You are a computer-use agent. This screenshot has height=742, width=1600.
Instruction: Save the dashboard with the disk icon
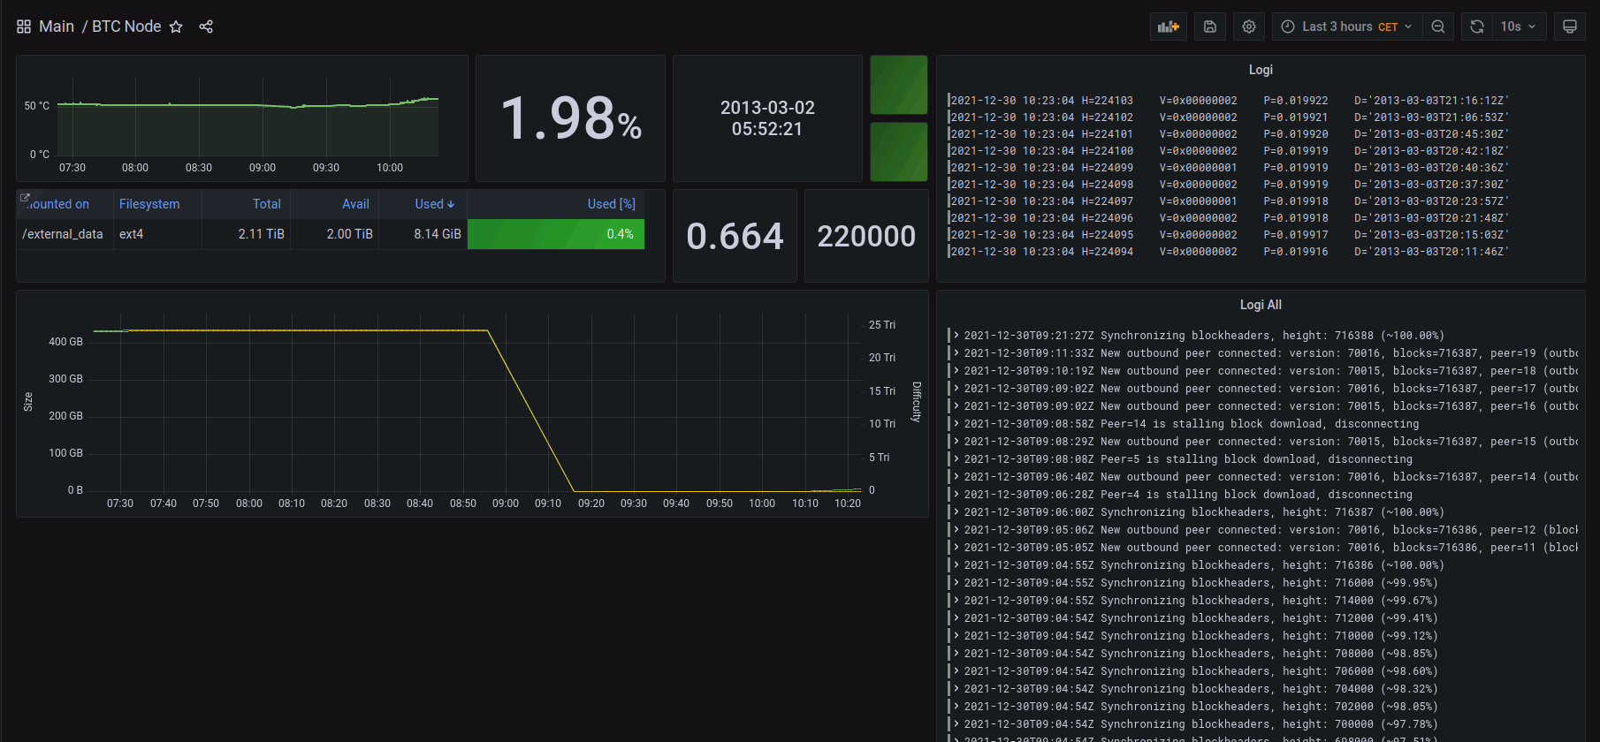click(1210, 26)
